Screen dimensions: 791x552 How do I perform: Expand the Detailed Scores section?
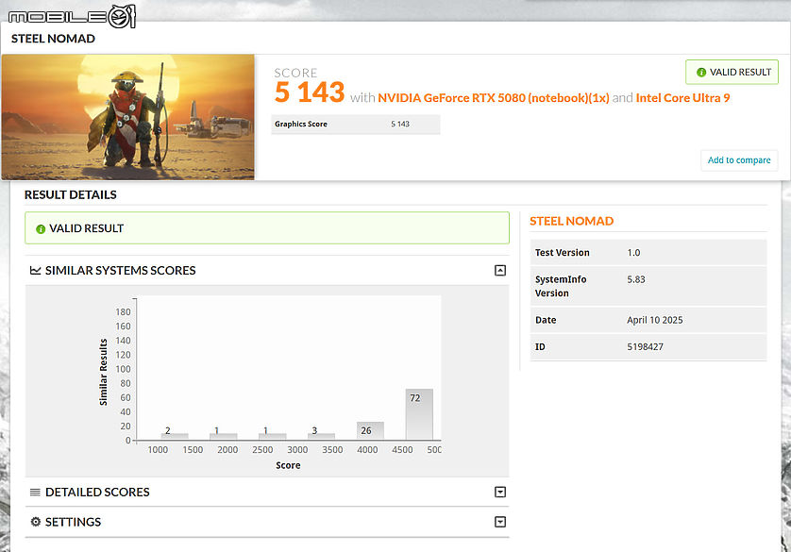click(500, 492)
